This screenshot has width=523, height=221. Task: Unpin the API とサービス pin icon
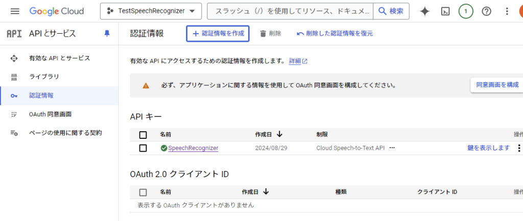pyautogui.click(x=107, y=33)
